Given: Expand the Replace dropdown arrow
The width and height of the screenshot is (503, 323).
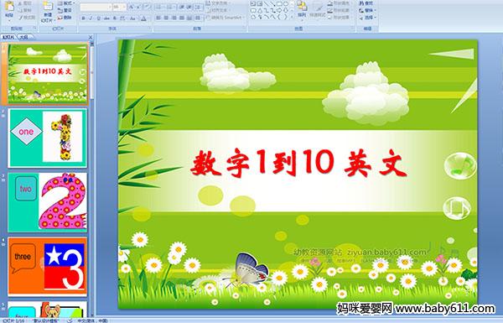Looking at the screenshot, I should tap(376, 11).
